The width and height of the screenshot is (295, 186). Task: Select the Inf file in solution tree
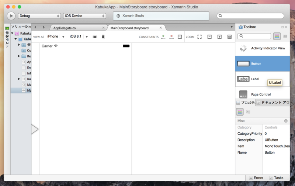coord(26,73)
